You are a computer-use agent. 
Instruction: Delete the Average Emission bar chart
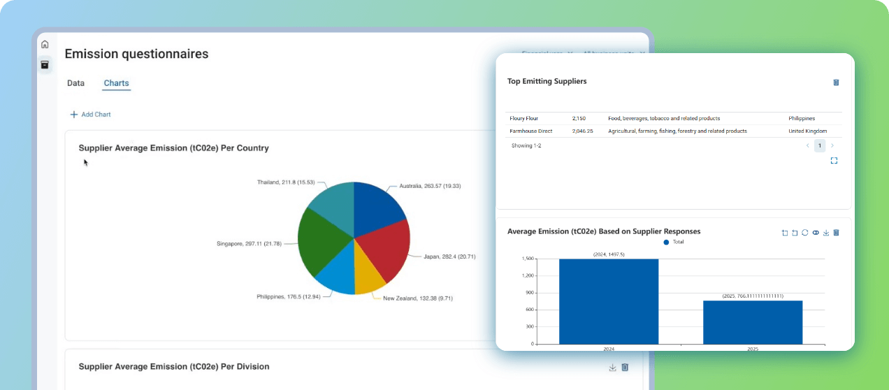click(836, 233)
